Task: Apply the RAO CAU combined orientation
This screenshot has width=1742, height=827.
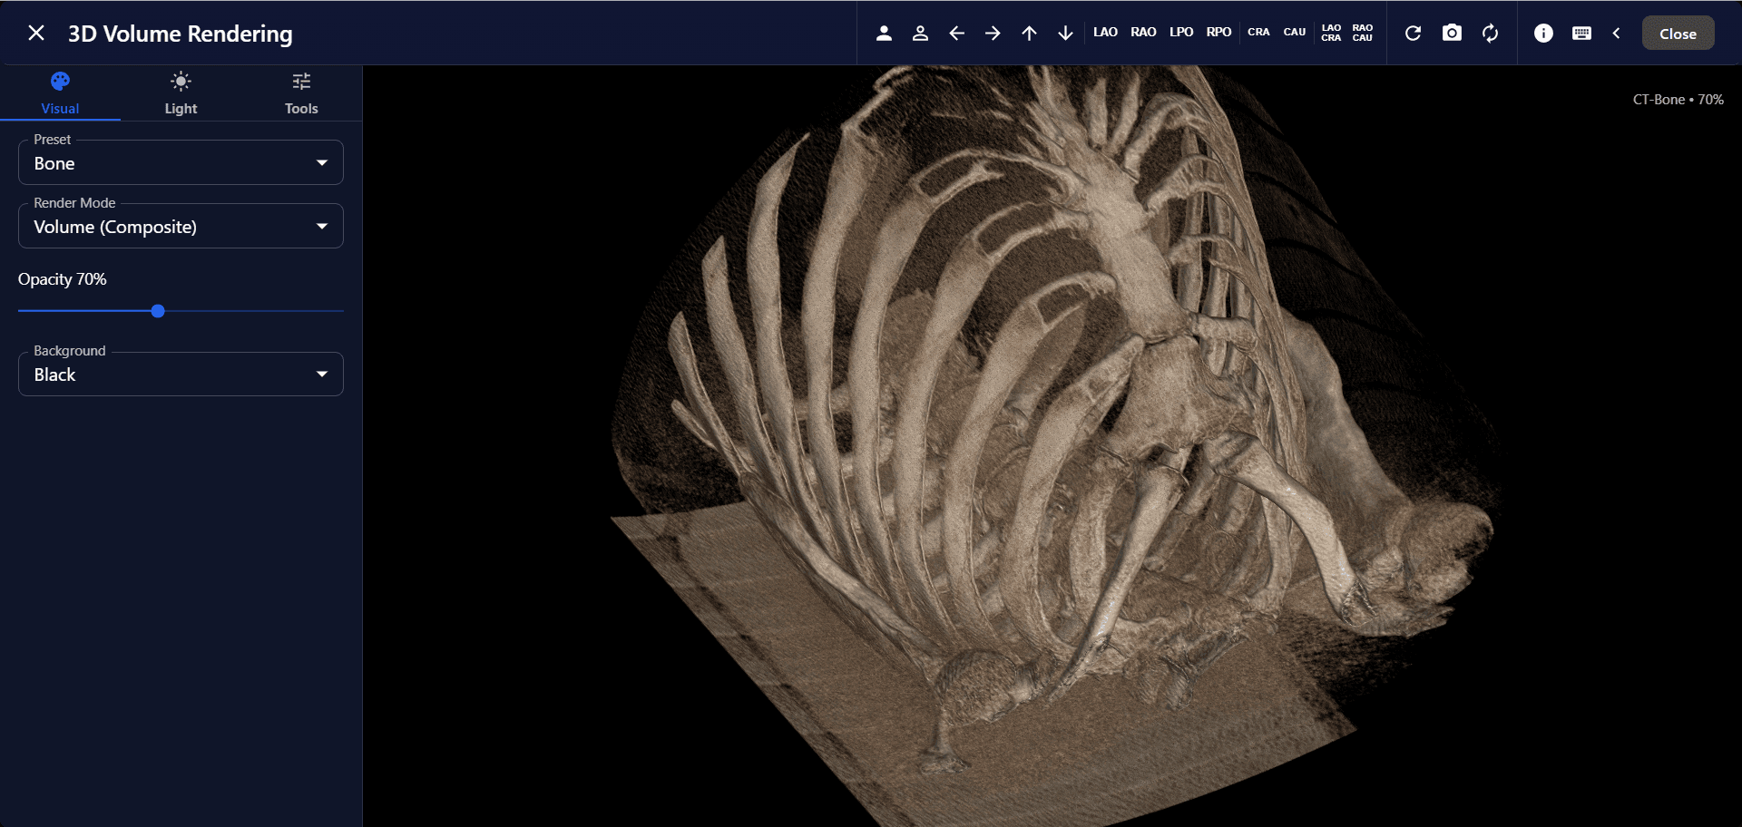Action: (x=1362, y=33)
